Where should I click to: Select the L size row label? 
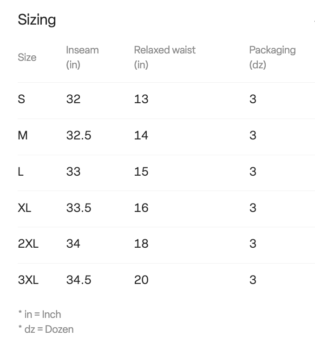tap(20, 171)
